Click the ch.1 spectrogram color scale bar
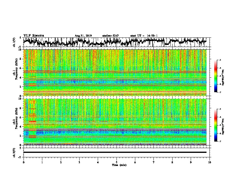This screenshot has width=236, height=182. (215, 76)
